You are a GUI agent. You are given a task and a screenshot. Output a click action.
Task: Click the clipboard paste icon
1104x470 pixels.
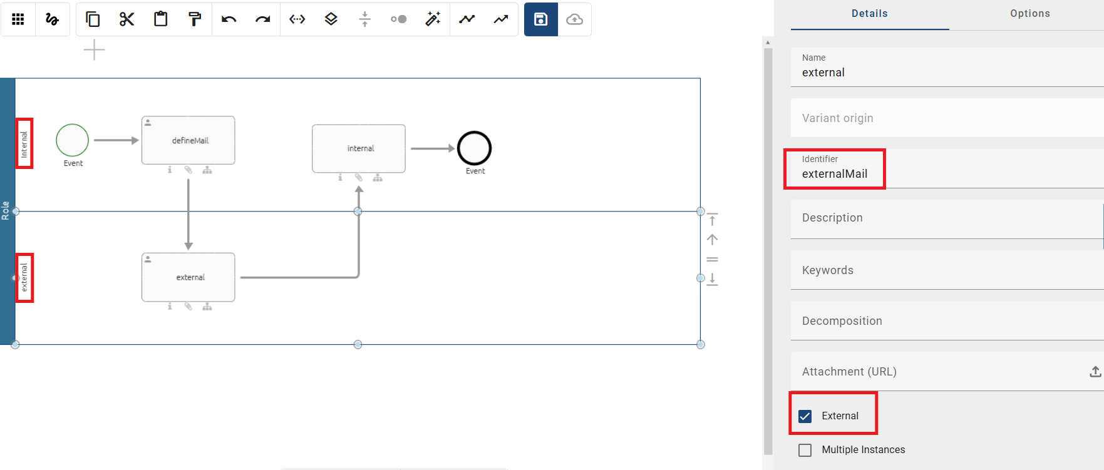click(161, 19)
